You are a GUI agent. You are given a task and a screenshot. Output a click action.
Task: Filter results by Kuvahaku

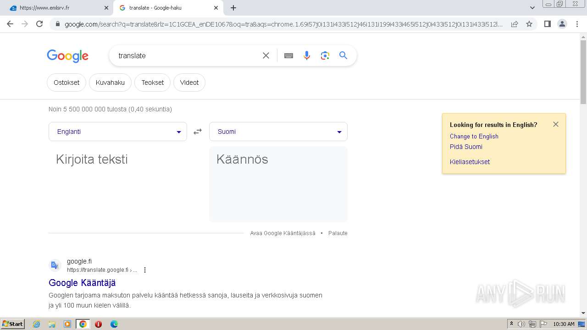pos(110,82)
